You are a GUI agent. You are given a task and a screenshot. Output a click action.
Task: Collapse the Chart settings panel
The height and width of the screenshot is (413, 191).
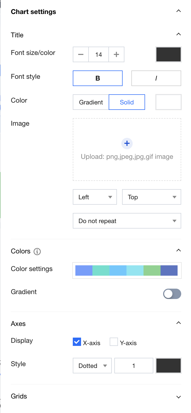(178, 11)
